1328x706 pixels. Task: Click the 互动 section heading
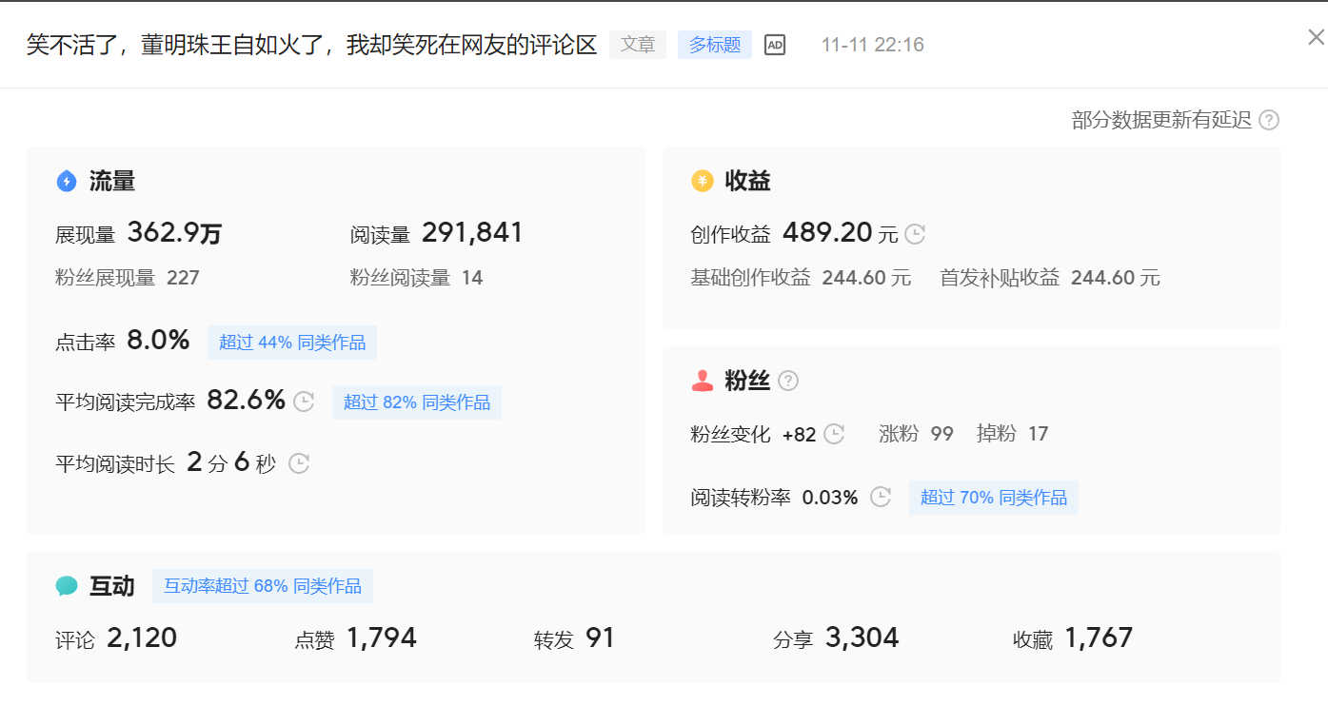click(x=112, y=586)
